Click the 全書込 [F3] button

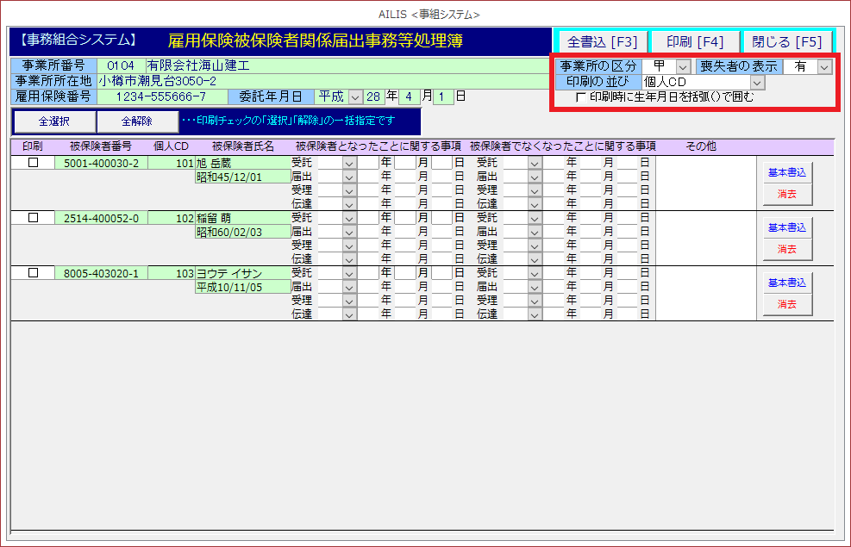[x=602, y=41]
